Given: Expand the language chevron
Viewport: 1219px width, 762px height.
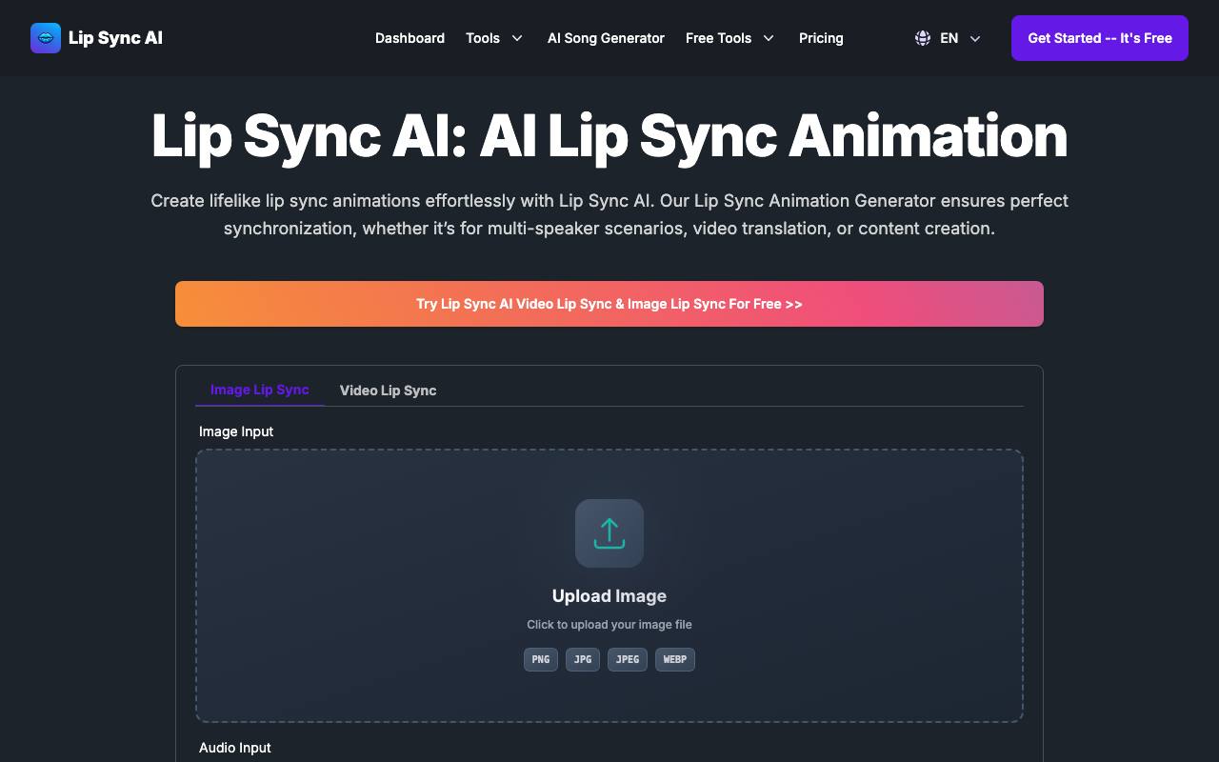Looking at the screenshot, I should 975,38.
